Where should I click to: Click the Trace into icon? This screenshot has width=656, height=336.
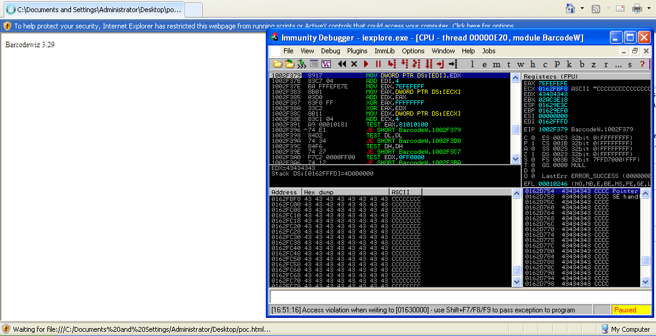(416, 64)
